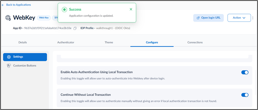Toggle Continue Without Local Transaction switch

point(245,95)
